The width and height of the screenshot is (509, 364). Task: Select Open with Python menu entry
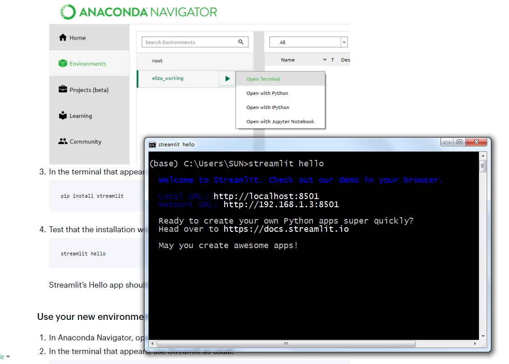click(267, 93)
